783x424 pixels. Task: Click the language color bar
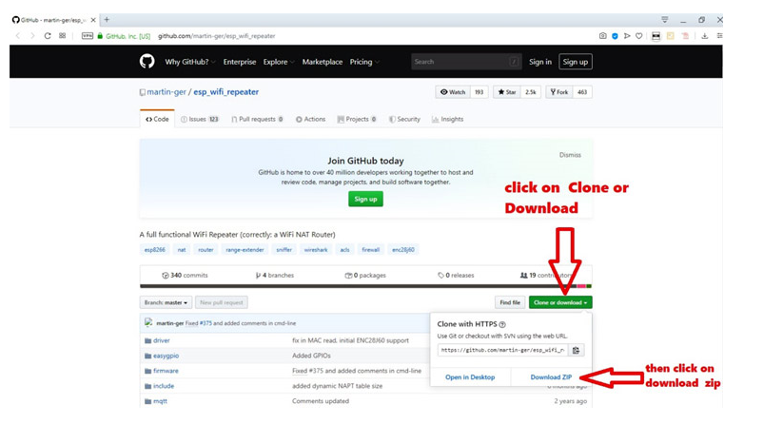pyautogui.click(x=365, y=286)
